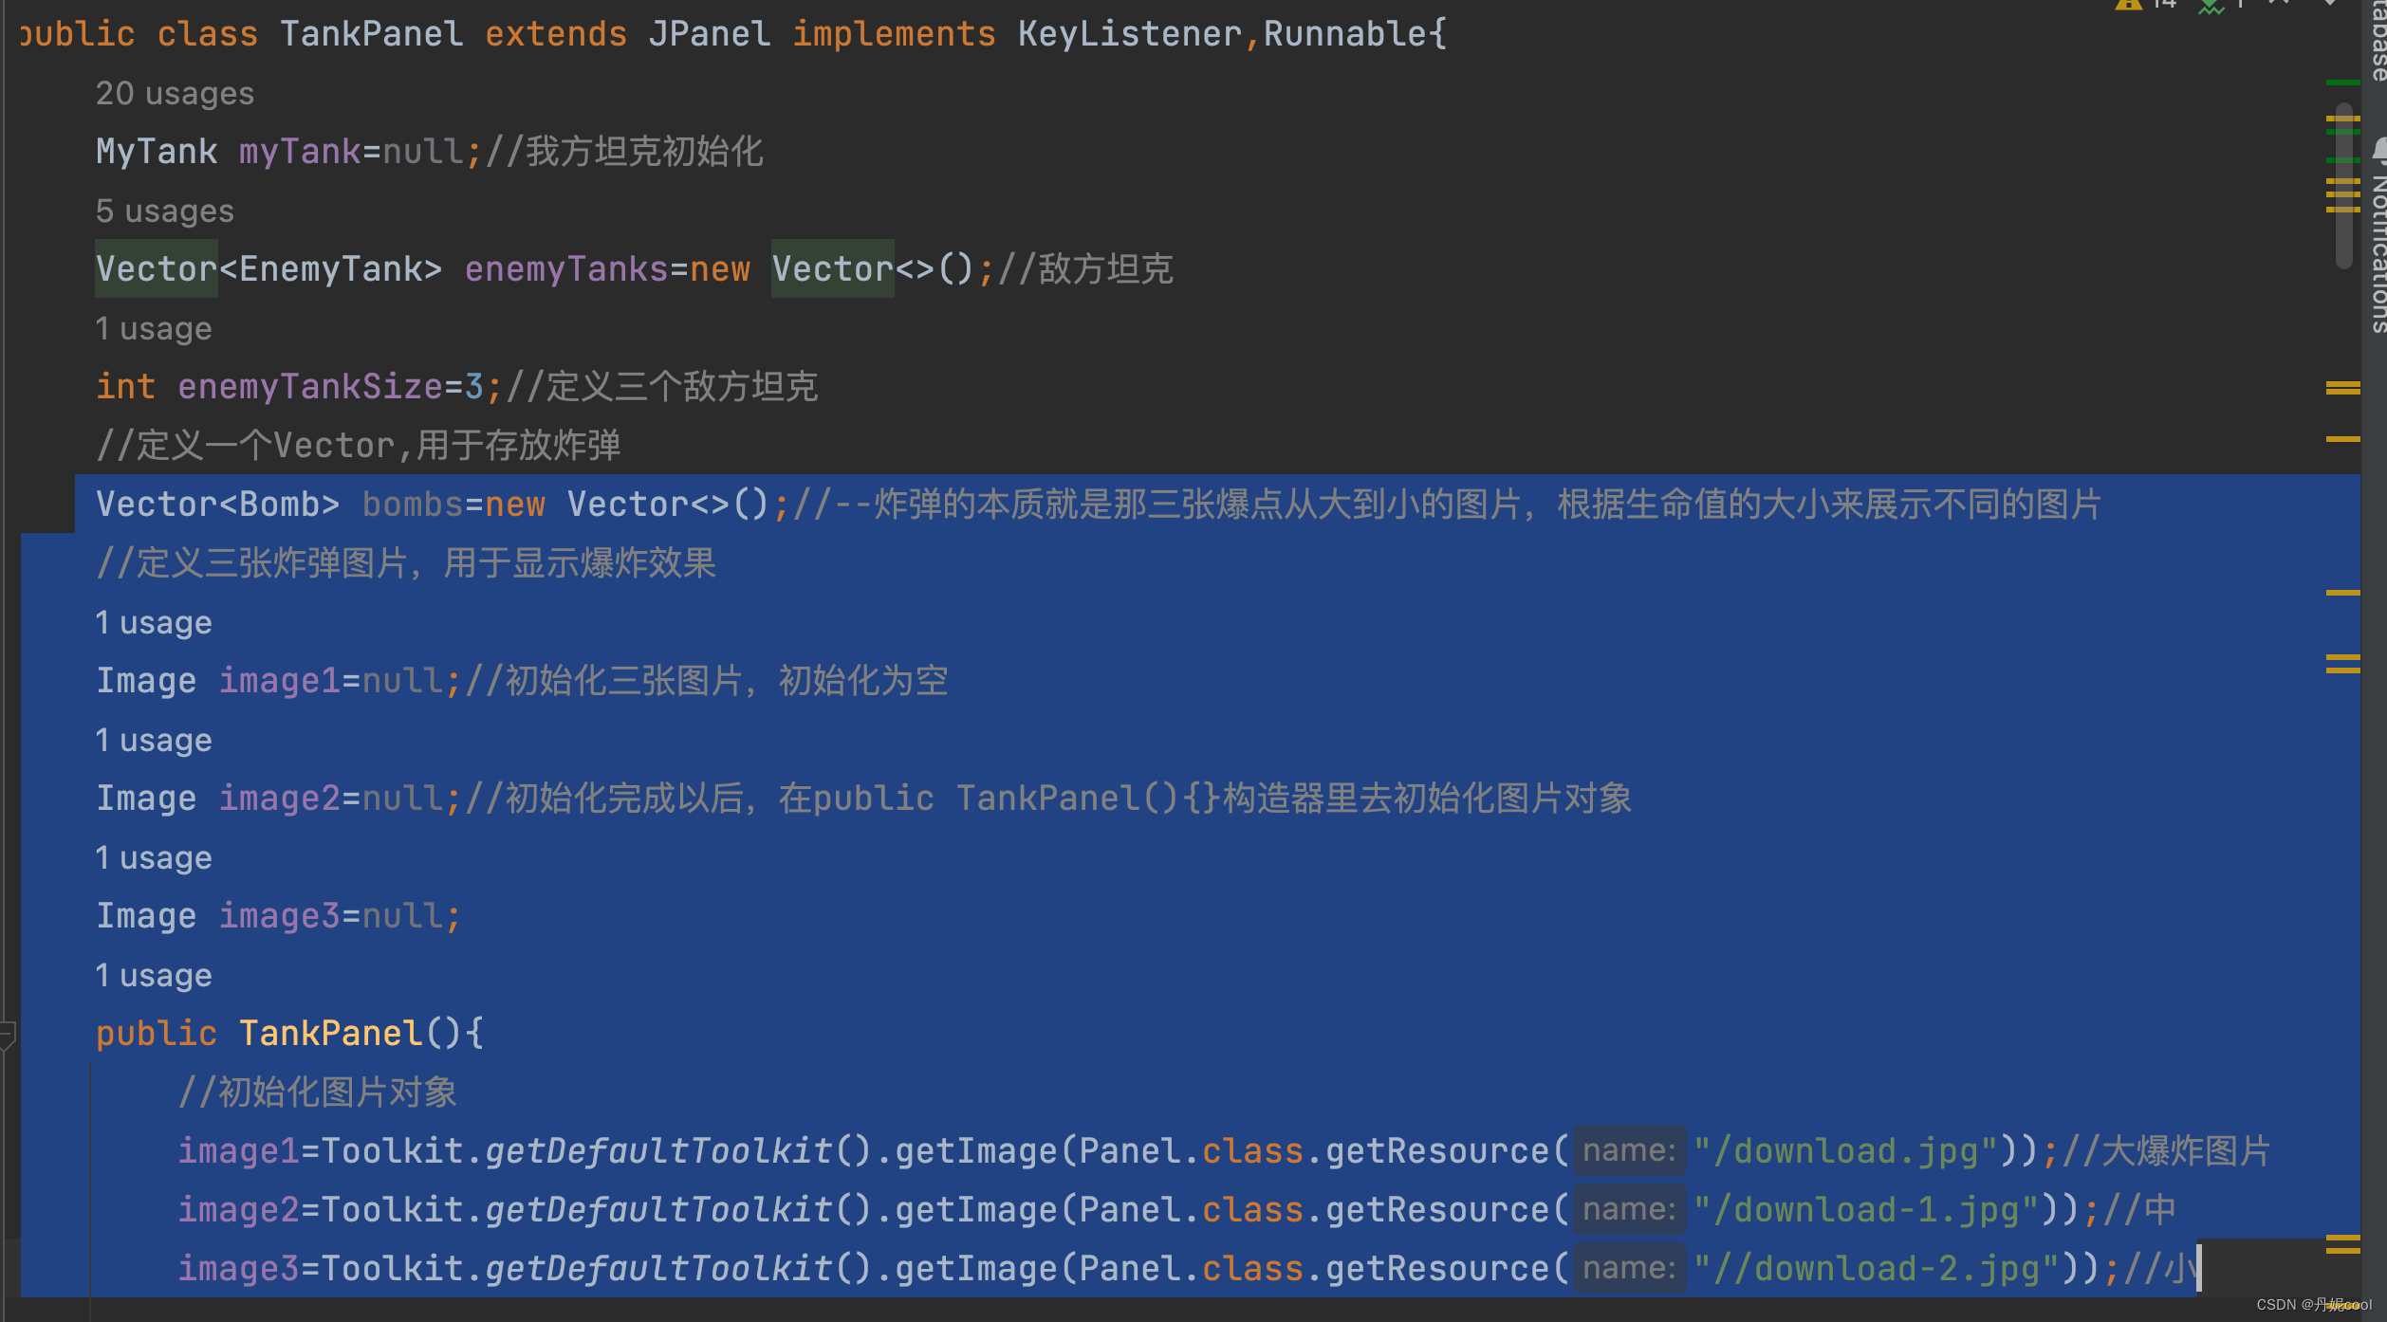Click the editor vertical scrollbar thumb

tap(2343, 185)
